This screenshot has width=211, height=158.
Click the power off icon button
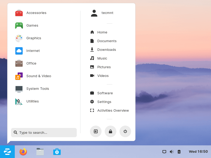pos(125,131)
